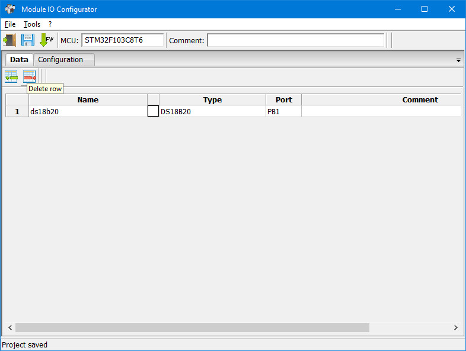The width and height of the screenshot is (466, 351).
Task: Close the Module IO Configurator window
Action: pyautogui.click(x=451, y=9)
